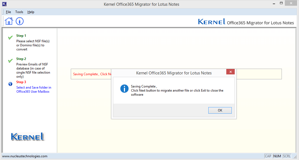The height and width of the screenshot is (160, 299).
Task: Open the Help menu
Action: [x=31, y=12]
